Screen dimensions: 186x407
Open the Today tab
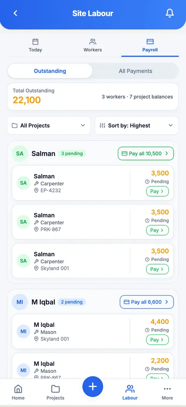point(35,46)
